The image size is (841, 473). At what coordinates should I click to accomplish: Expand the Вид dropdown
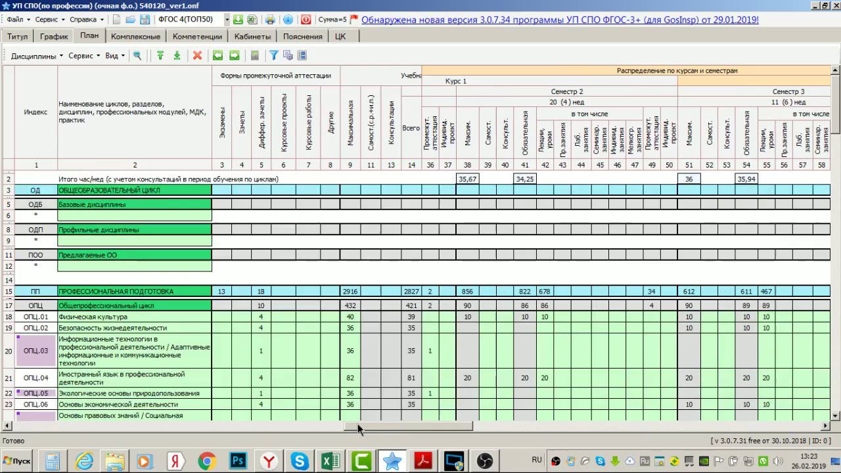pyautogui.click(x=115, y=56)
